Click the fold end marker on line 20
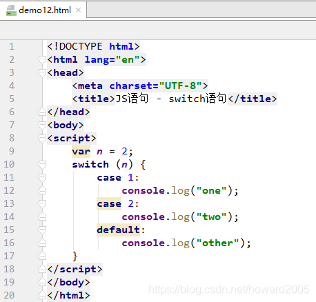This screenshot has width=316, height=302. (x=42, y=295)
